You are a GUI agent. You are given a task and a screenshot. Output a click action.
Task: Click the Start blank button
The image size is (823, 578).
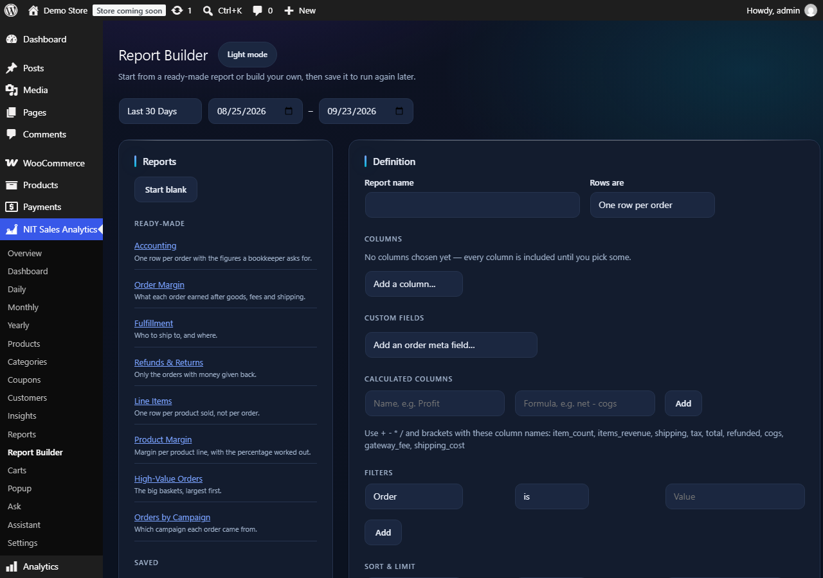(166, 189)
